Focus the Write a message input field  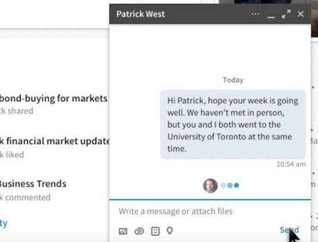(x=210, y=211)
